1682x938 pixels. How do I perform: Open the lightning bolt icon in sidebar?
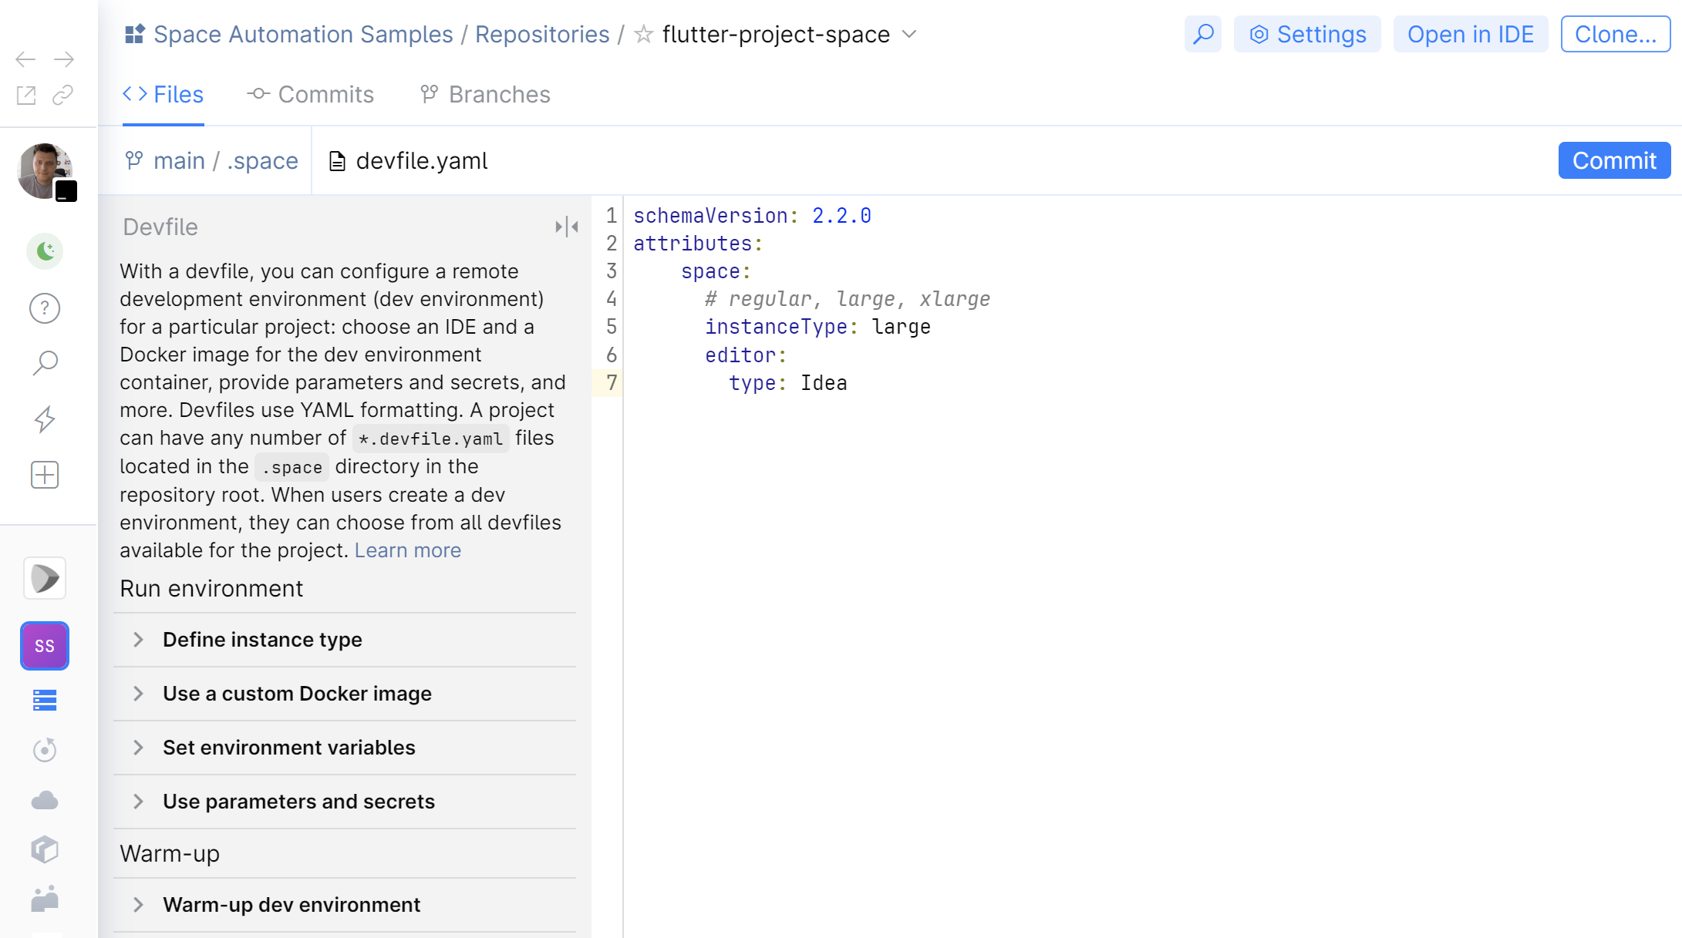(x=45, y=419)
